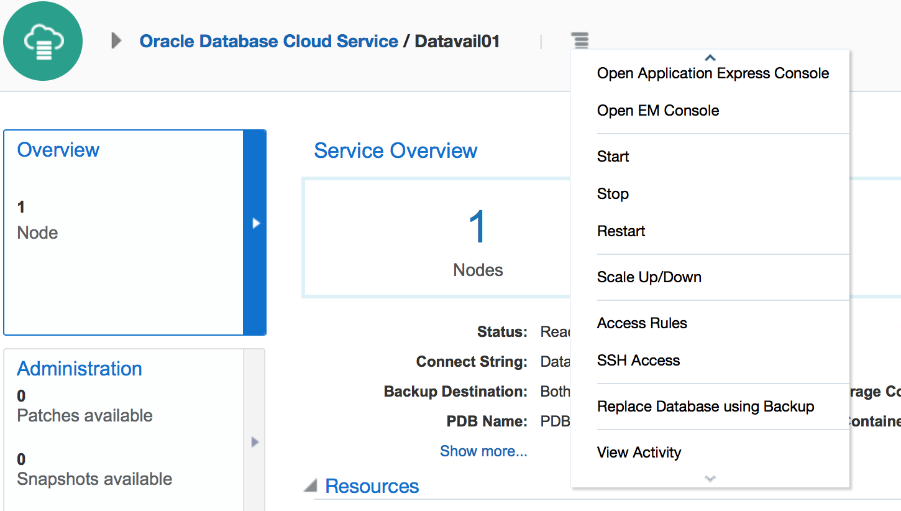Click the Datavail01 breadcrumb text

tap(457, 41)
